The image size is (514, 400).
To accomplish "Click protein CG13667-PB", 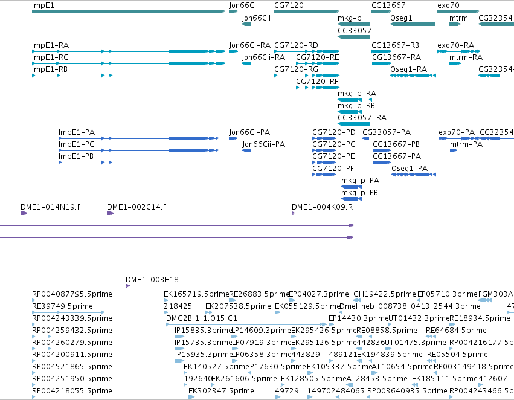I will (382, 150).
